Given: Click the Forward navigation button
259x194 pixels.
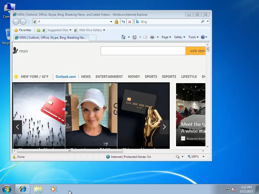Looking at the screenshot, I should click(23, 22).
